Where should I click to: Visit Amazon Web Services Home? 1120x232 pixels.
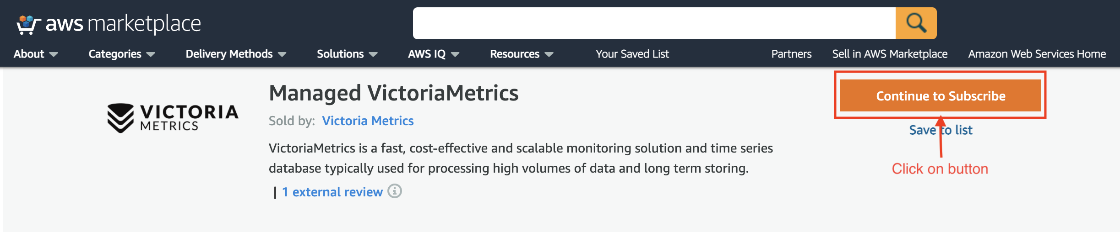pos(1037,54)
